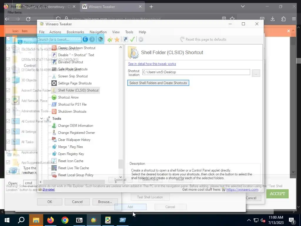Click the Donate link
The height and width of the screenshot is (226, 301).
[49, 190]
